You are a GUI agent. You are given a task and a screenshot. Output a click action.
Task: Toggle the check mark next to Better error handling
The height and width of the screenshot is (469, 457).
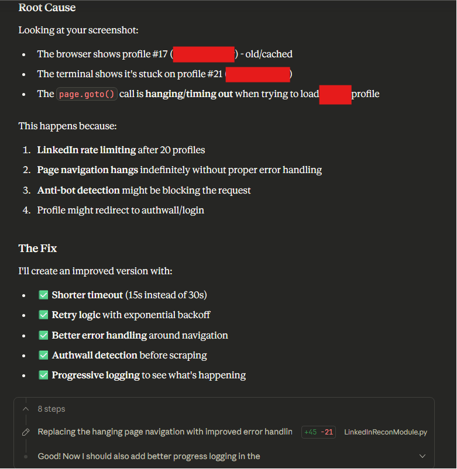tap(43, 335)
